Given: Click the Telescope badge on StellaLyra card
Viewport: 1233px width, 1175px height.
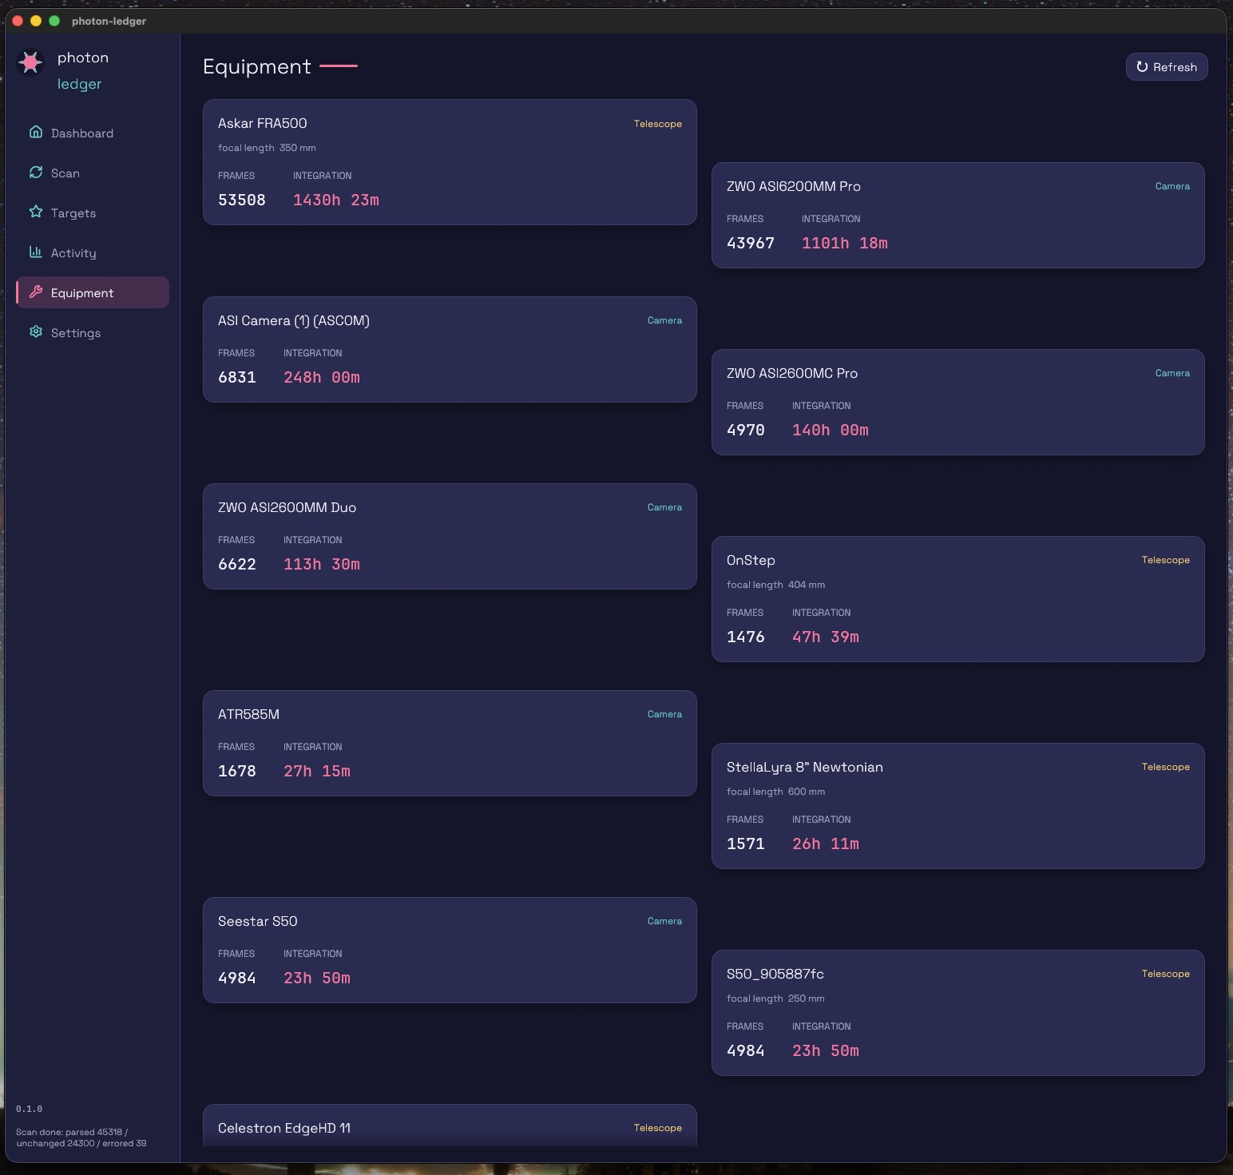Looking at the screenshot, I should click(x=1166, y=767).
